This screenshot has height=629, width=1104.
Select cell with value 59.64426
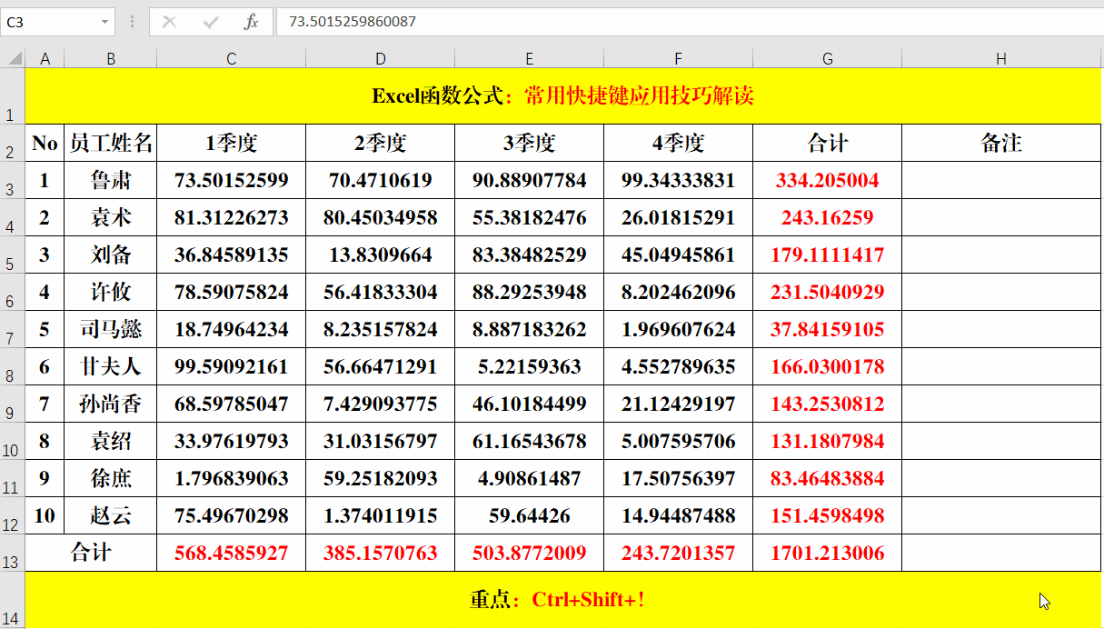(530, 515)
